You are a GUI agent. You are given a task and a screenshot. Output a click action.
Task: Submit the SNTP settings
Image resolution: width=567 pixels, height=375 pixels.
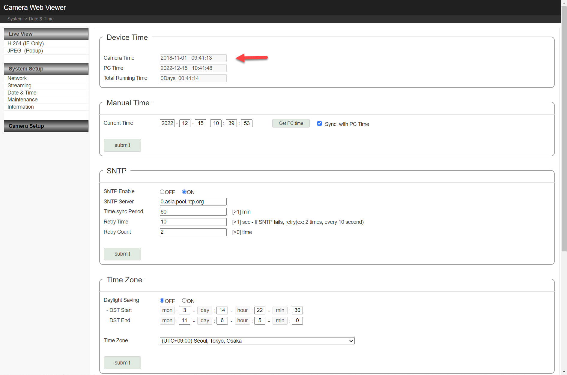pos(122,254)
